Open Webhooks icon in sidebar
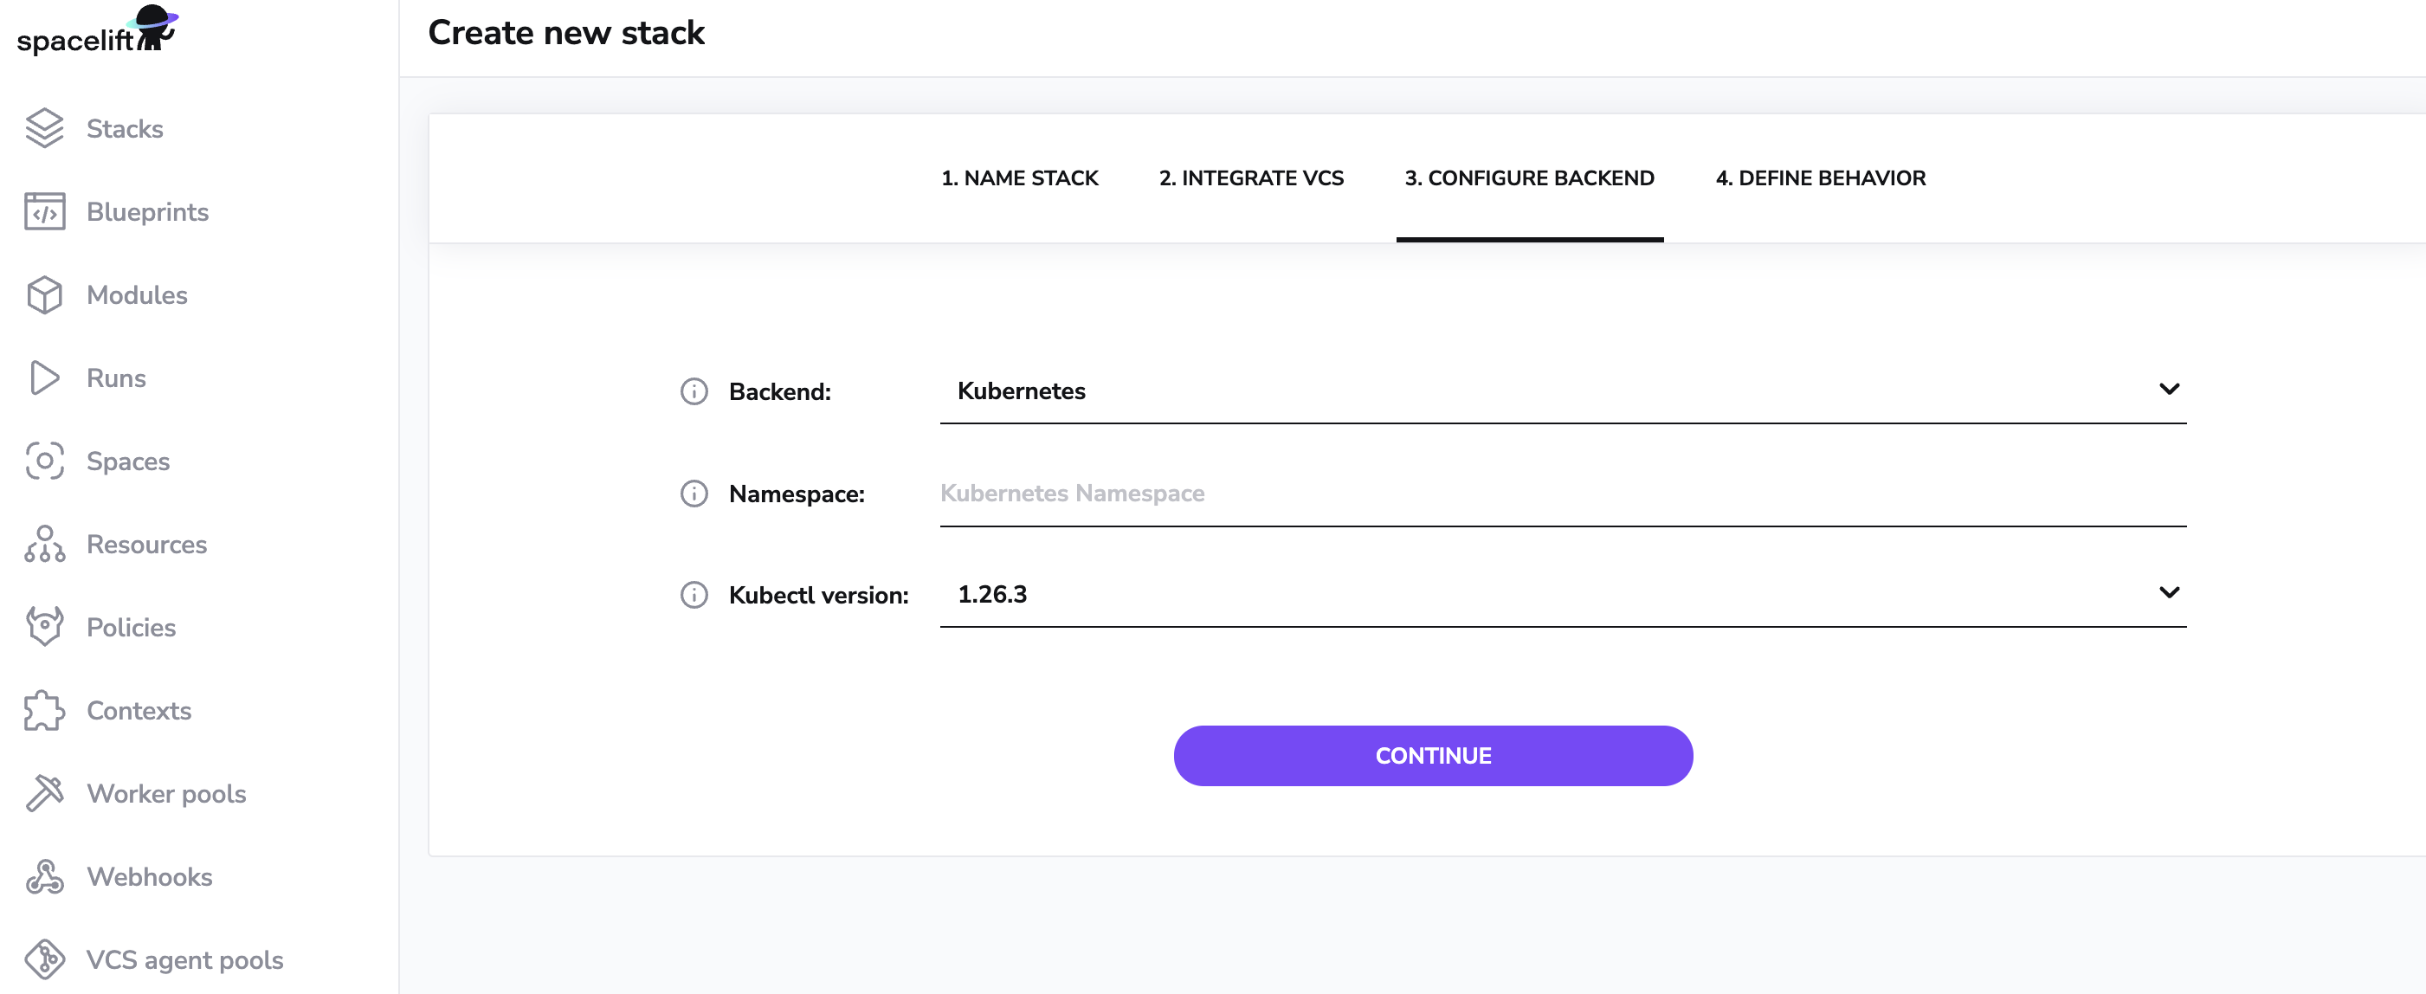Viewport: 2426px width, 994px height. (x=44, y=876)
